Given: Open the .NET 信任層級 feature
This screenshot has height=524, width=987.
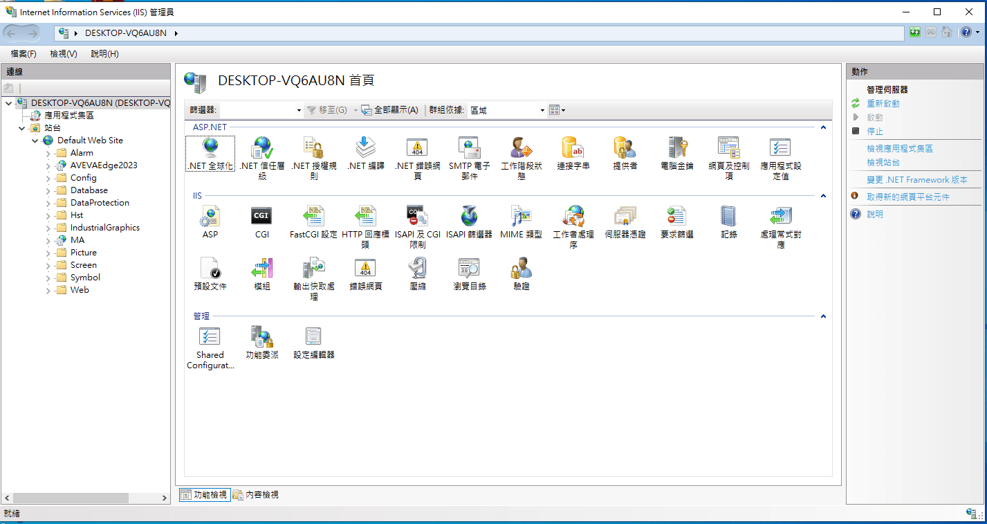Looking at the screenshot, I should pyautogui.click(x=262, y=158).
